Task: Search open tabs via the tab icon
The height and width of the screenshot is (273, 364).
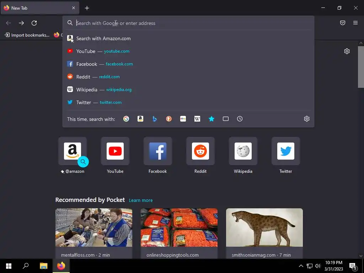Action: (x=226, y=119)
